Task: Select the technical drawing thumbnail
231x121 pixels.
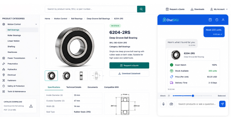Action: pos(96,76)
